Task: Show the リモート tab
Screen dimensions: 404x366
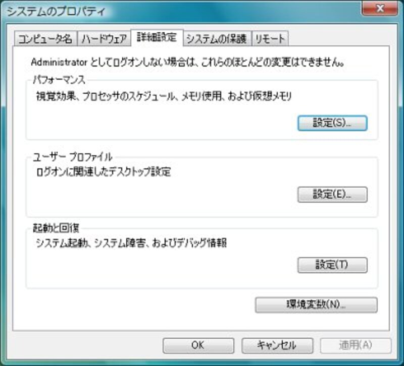Action: 270,39
